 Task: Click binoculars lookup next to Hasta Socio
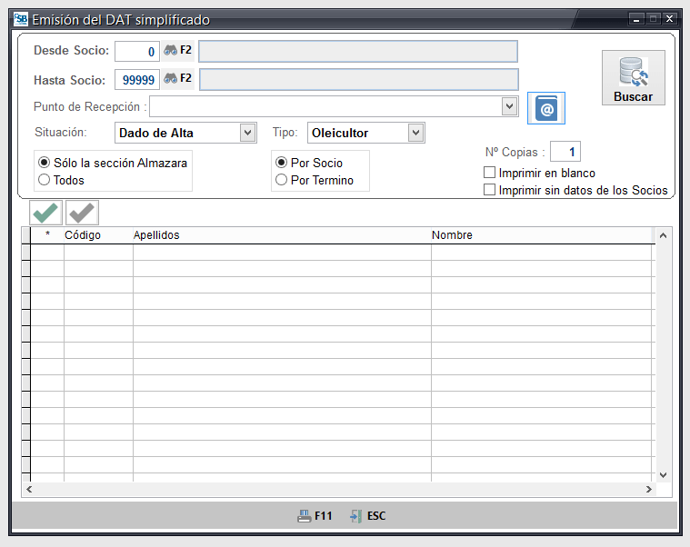(x=170, y=79)
